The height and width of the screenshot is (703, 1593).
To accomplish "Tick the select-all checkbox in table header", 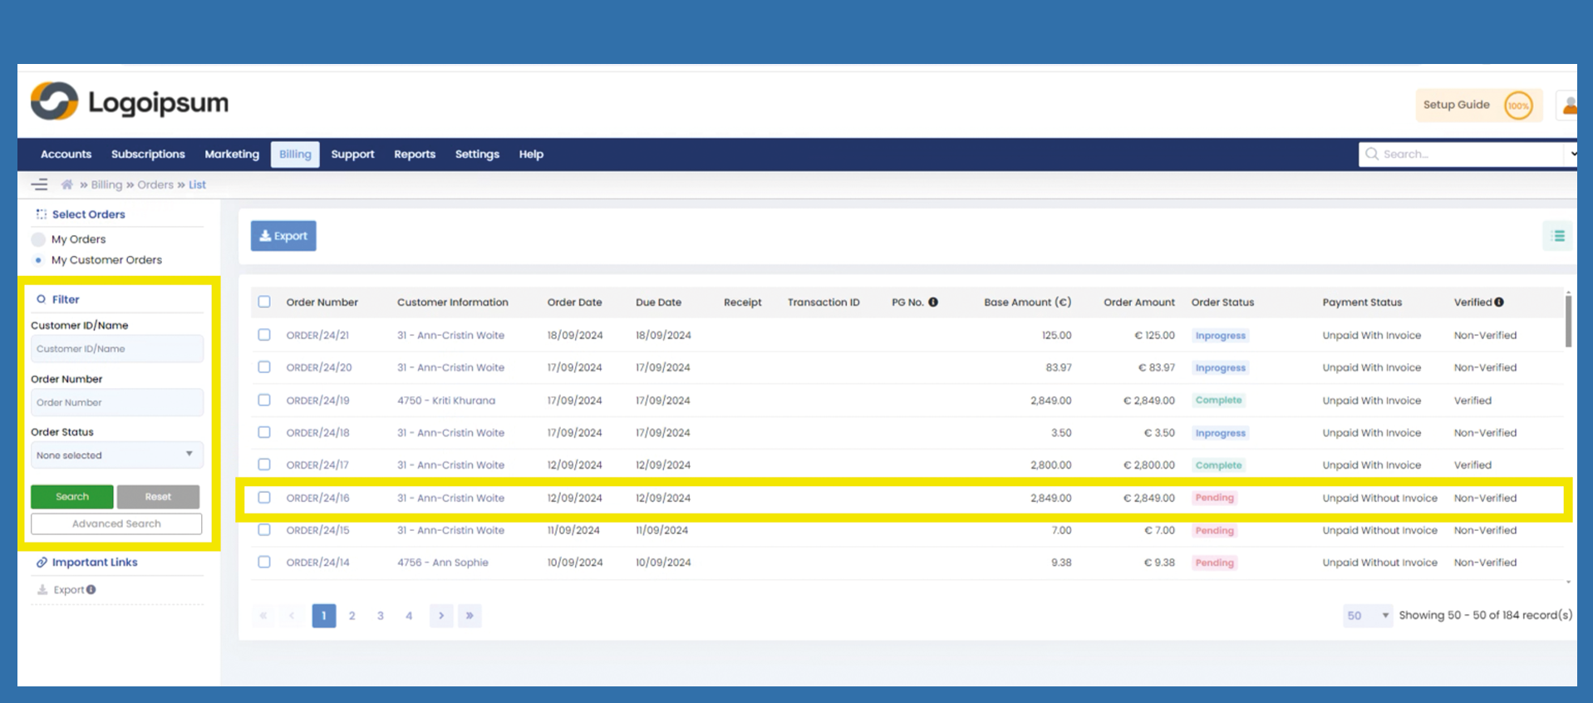I will 264,302.
